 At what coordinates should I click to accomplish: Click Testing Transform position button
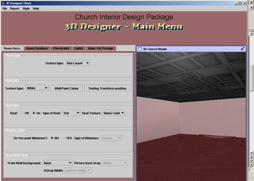tap(107, 88)
